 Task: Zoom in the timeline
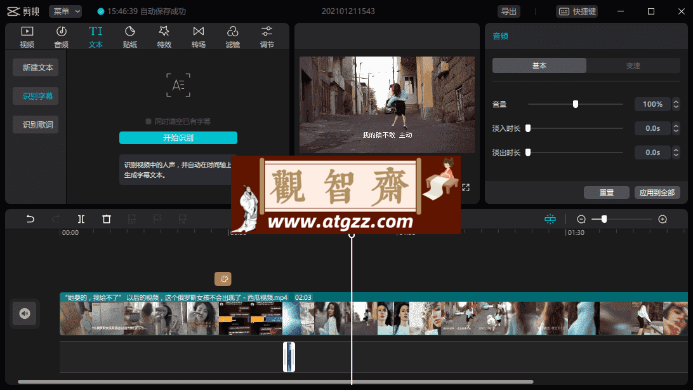pos(663,219)
